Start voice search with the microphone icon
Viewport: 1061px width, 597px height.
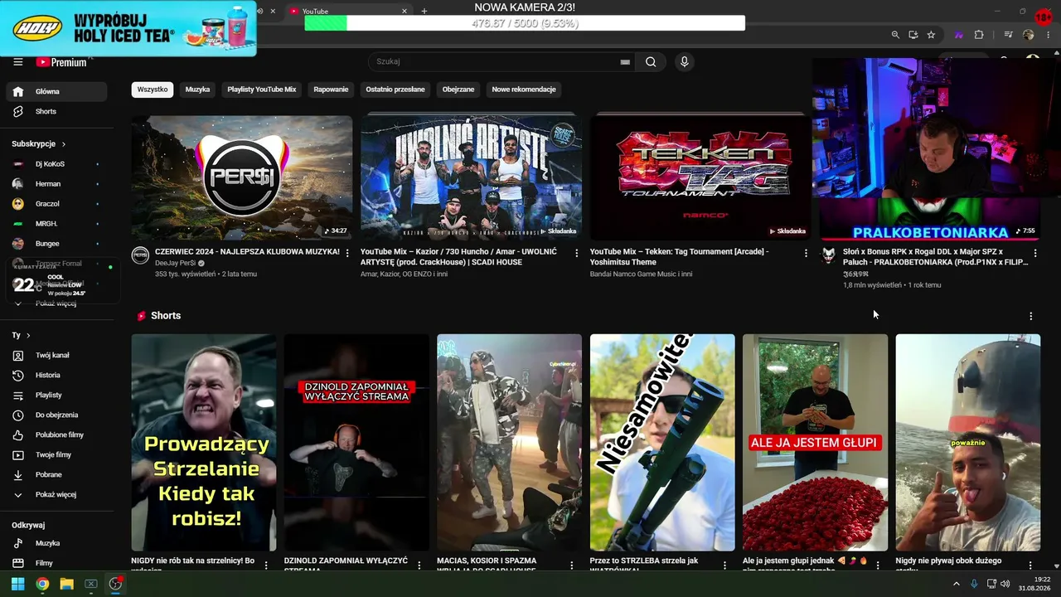[684, 62]
